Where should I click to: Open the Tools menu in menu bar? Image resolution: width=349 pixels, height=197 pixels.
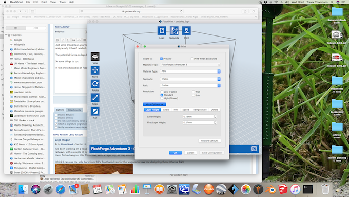(62, 2)
